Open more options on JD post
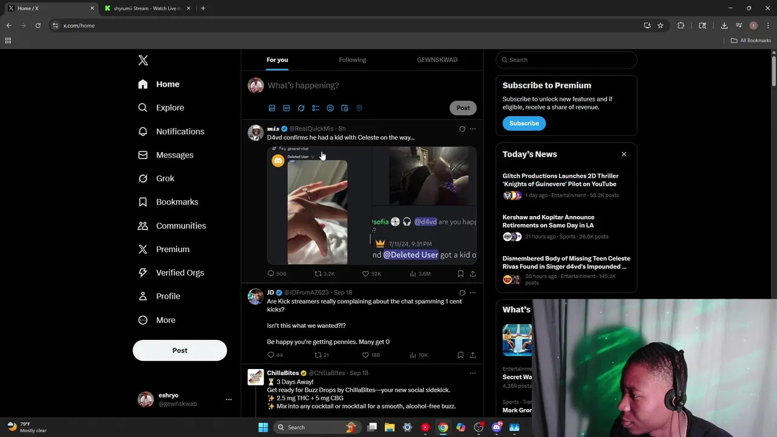777x437 pixels. [473, 293]
